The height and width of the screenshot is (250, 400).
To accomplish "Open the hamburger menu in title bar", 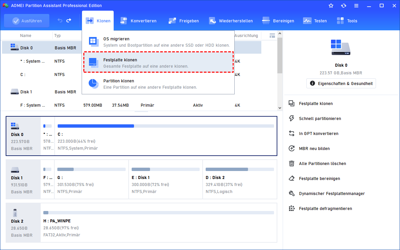I will (356, 6).
